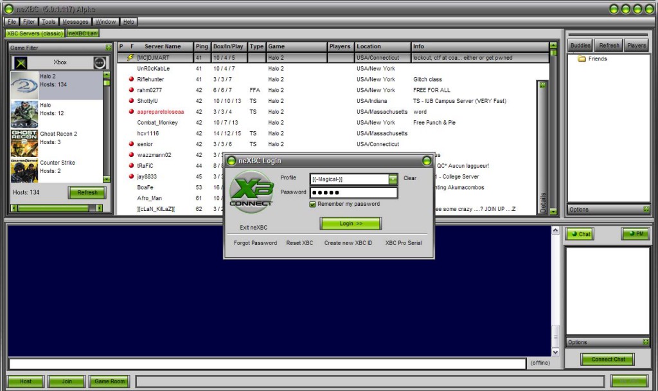Click the Game Room button
Viewport: 658px width, 391px height.
coord(109,381)
